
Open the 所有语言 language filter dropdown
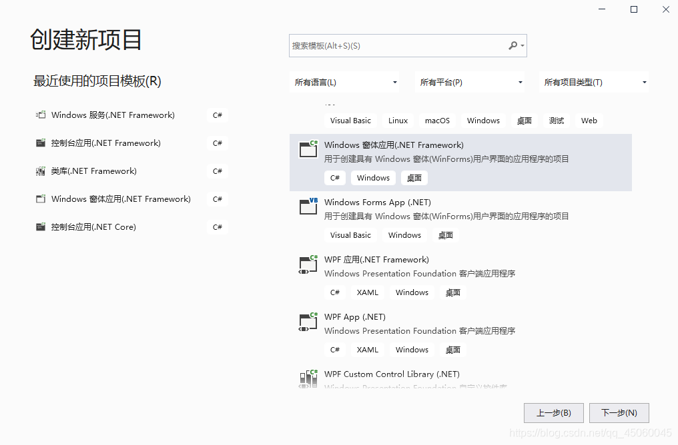[344, 83]
